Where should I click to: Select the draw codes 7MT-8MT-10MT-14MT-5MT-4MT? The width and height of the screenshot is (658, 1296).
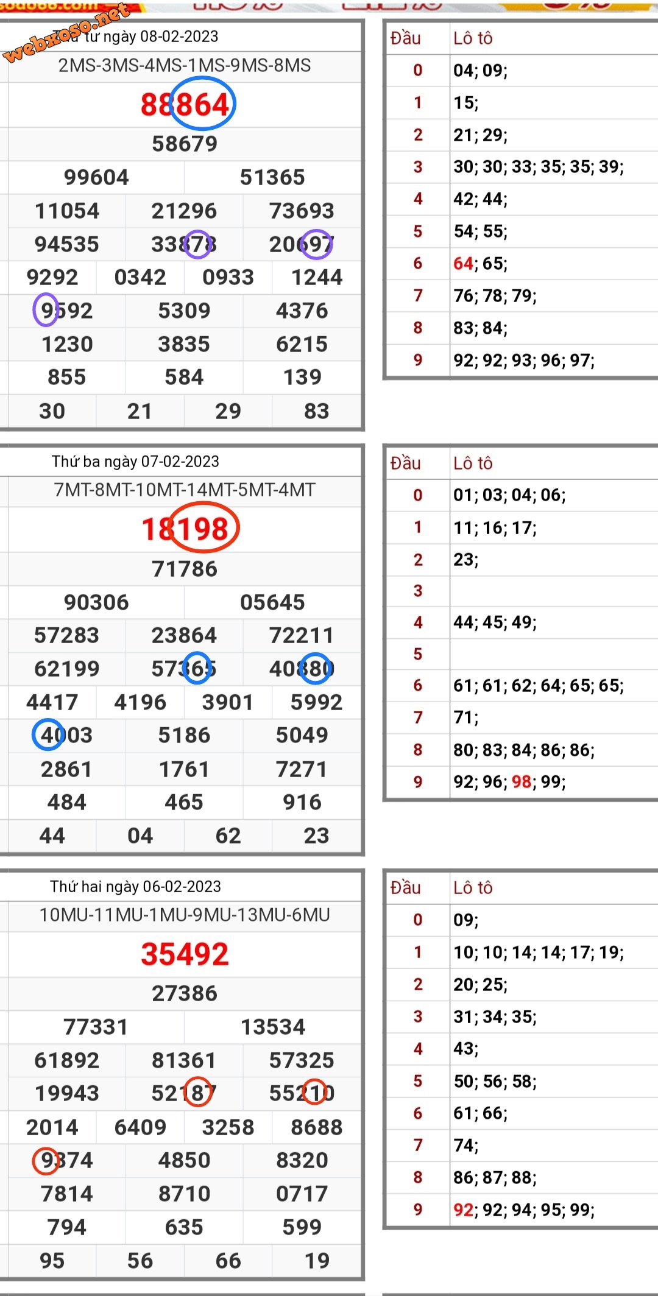(x=185, y=490)
